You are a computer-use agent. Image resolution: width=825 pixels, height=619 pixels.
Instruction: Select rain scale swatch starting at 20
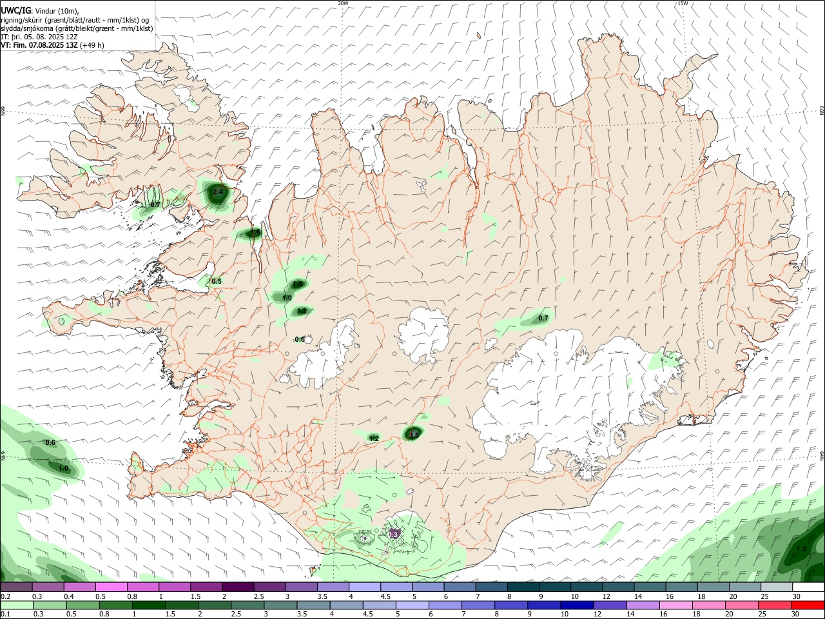tap(742, 605)
